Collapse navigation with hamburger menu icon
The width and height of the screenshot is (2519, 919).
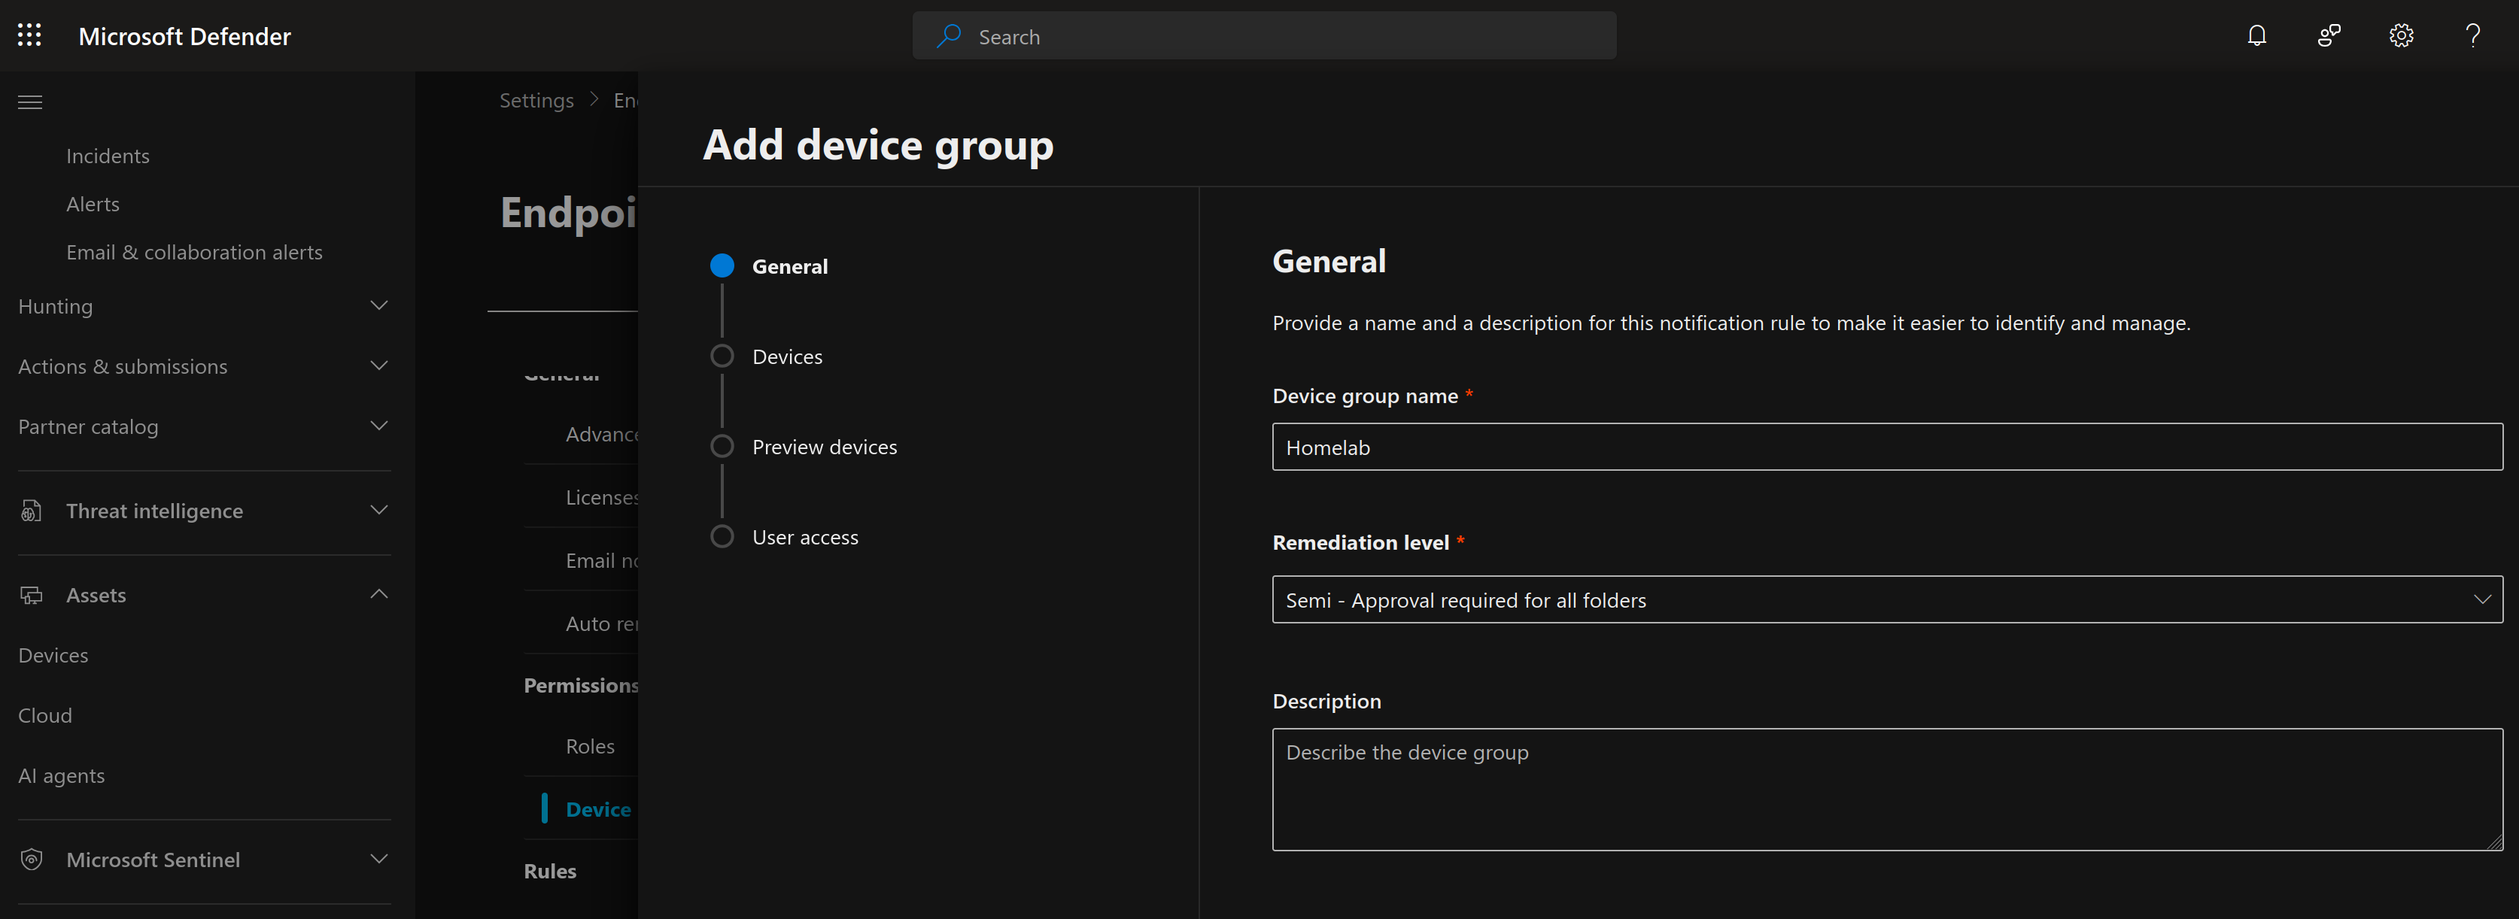(x=30, y=102)
